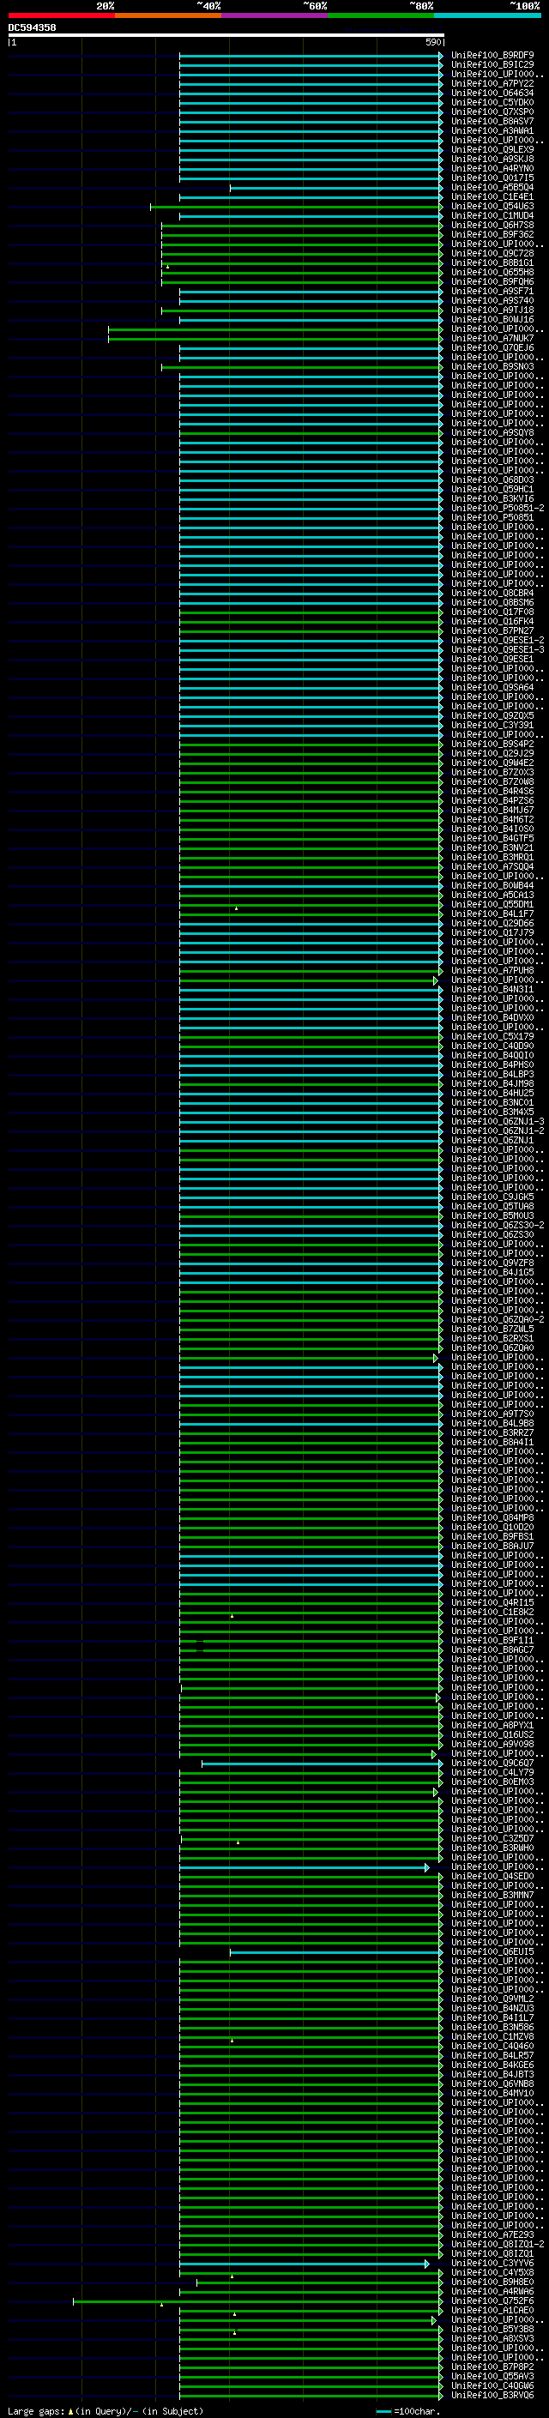Select label UniRef100_Q655H8
Screen dimensions: 549x2418
click(492, 272)
